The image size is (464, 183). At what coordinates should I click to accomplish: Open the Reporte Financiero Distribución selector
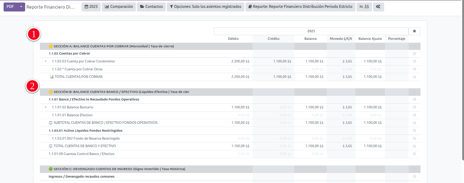coord(300,7)
